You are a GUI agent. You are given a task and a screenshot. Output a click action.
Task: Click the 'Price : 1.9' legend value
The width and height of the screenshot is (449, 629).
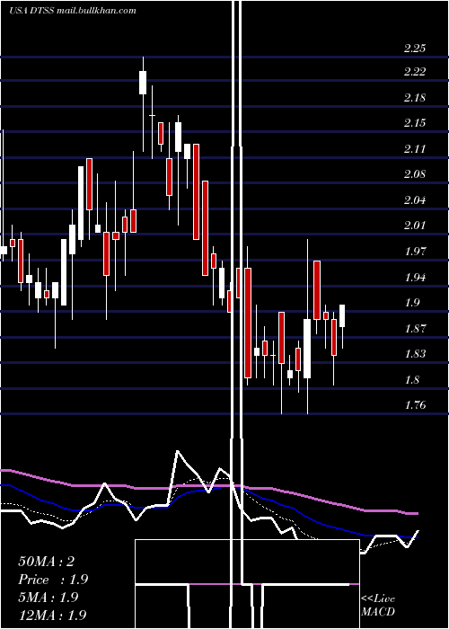point(53,580)
